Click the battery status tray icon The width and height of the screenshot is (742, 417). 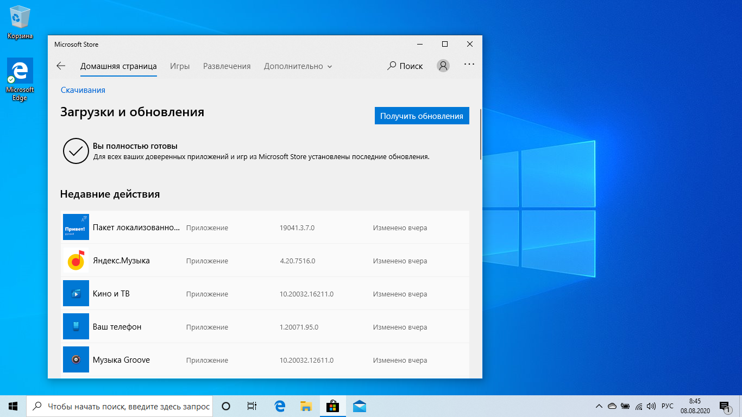pyautogui.click(x=625, y=406)
